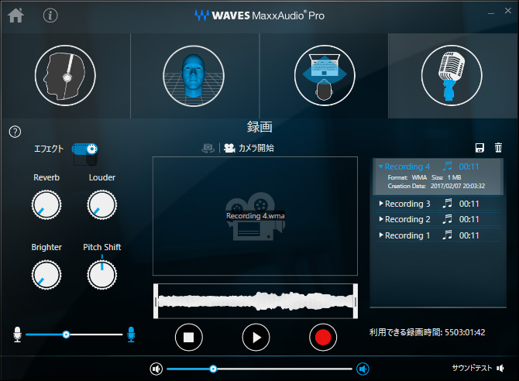Click the left trim handle of waveform
Screen dimensions: 519x381
coord(156,301)
